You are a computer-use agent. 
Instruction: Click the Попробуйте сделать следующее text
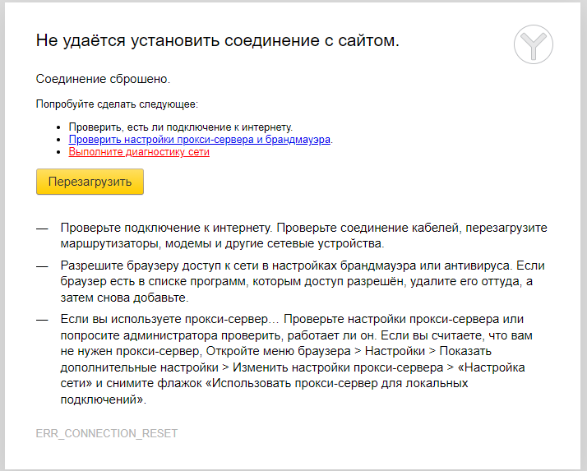pyautogui.click(x=117, y=104)
